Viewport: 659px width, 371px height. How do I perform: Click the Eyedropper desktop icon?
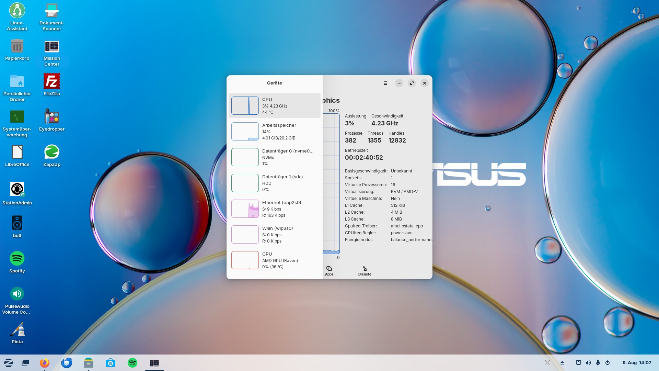pyautogui.click(x=52, y=117)
